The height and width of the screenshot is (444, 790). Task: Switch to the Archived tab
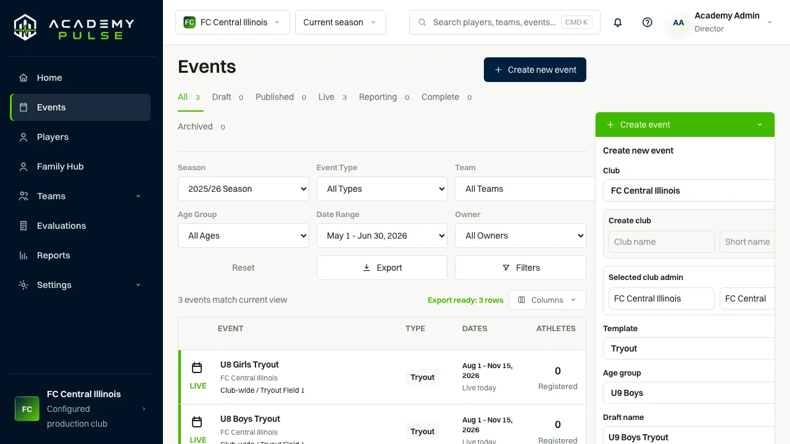tap(202, 127)
